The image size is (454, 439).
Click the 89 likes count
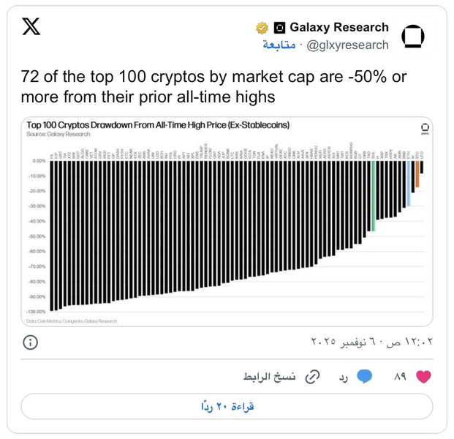coord(400,377)
